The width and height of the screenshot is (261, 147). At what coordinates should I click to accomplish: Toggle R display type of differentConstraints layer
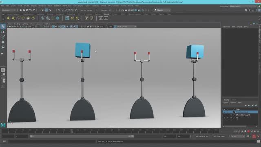pos(231,115)
